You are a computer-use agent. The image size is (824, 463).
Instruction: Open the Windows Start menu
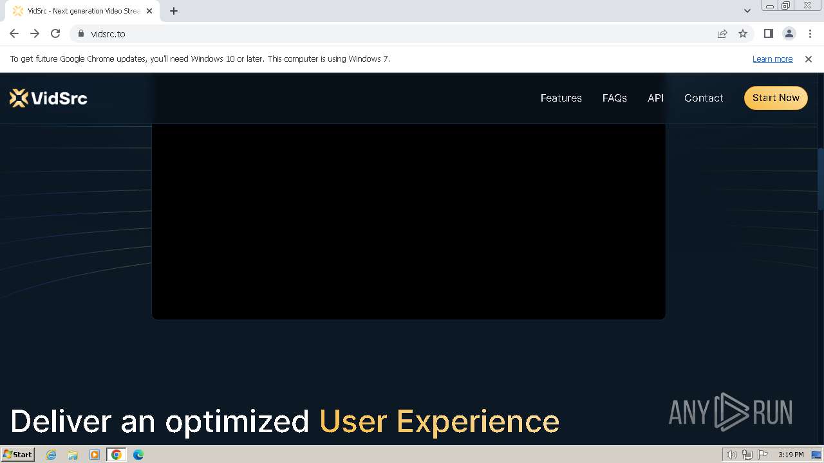pos(18,454)
